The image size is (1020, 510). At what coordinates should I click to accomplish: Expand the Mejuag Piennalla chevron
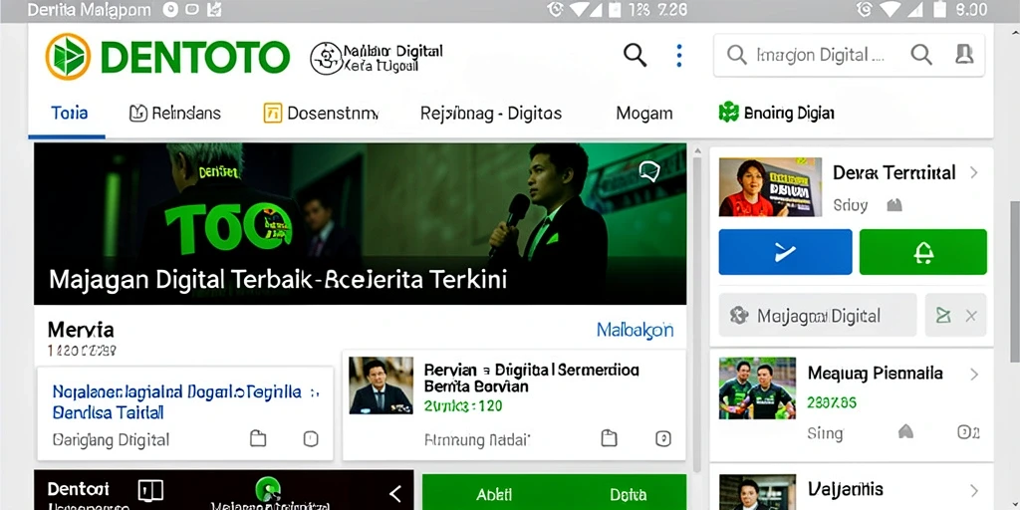(974, 375)
